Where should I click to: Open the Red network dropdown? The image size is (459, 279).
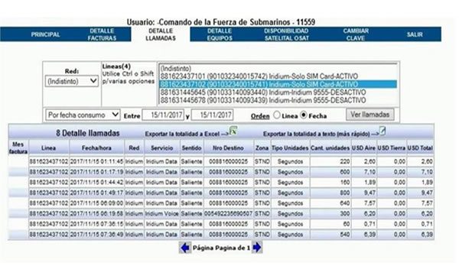click(x=72, y=81)
